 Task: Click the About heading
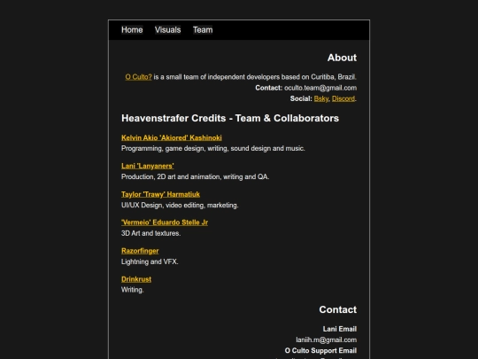pos(342,58)
